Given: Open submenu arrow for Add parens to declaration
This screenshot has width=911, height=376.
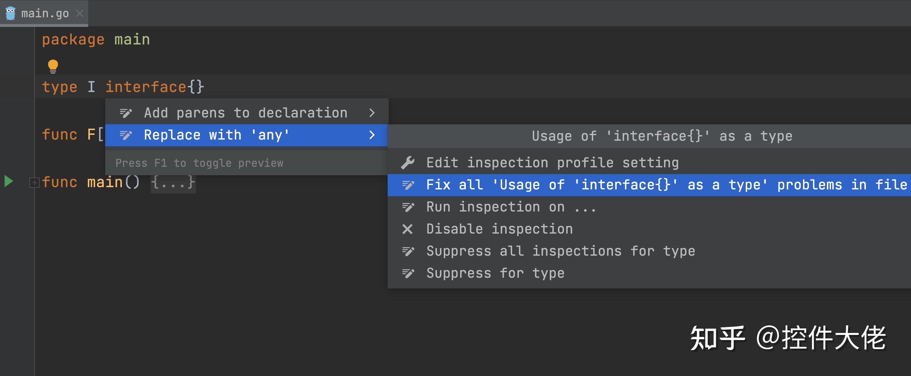Looking at the screenshot, I should [x=372, y=113].
